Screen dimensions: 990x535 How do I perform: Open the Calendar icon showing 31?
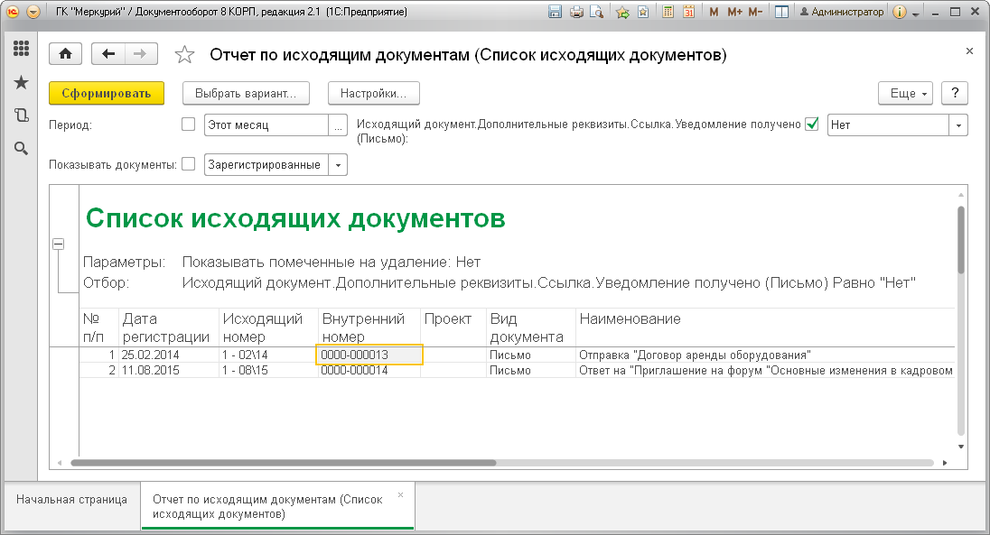tap(688, 12)
